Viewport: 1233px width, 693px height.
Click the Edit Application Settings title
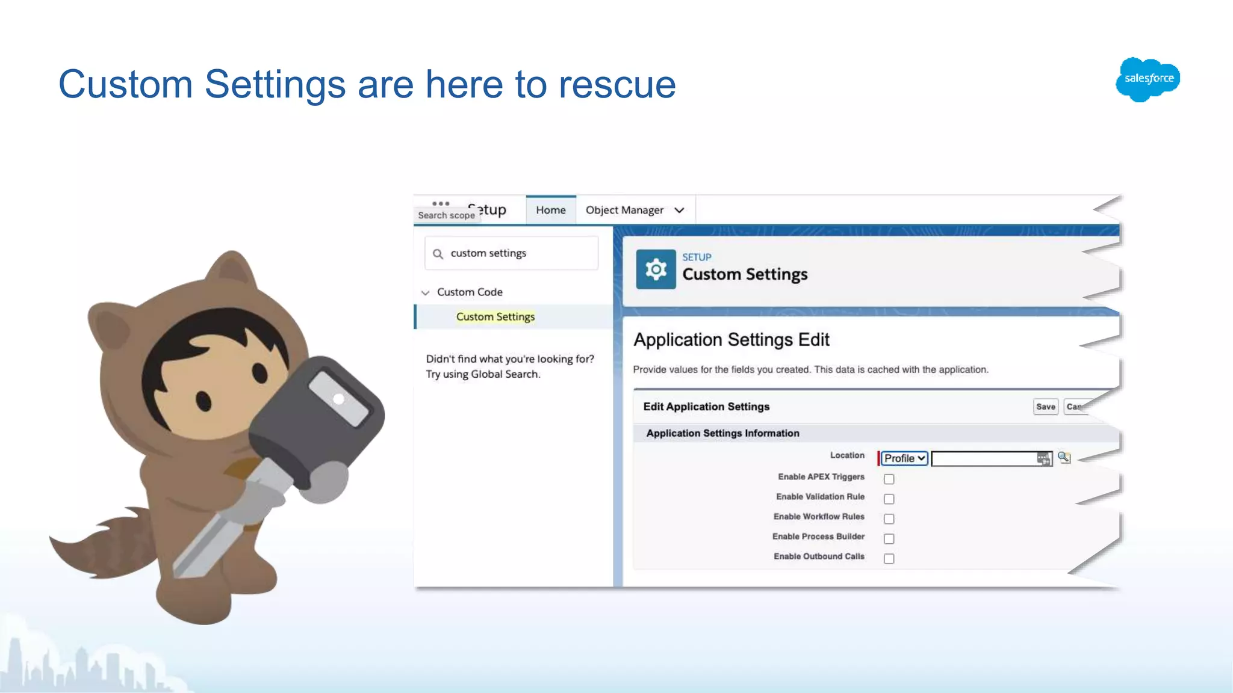pyautogui.click(x=706, y=407)
